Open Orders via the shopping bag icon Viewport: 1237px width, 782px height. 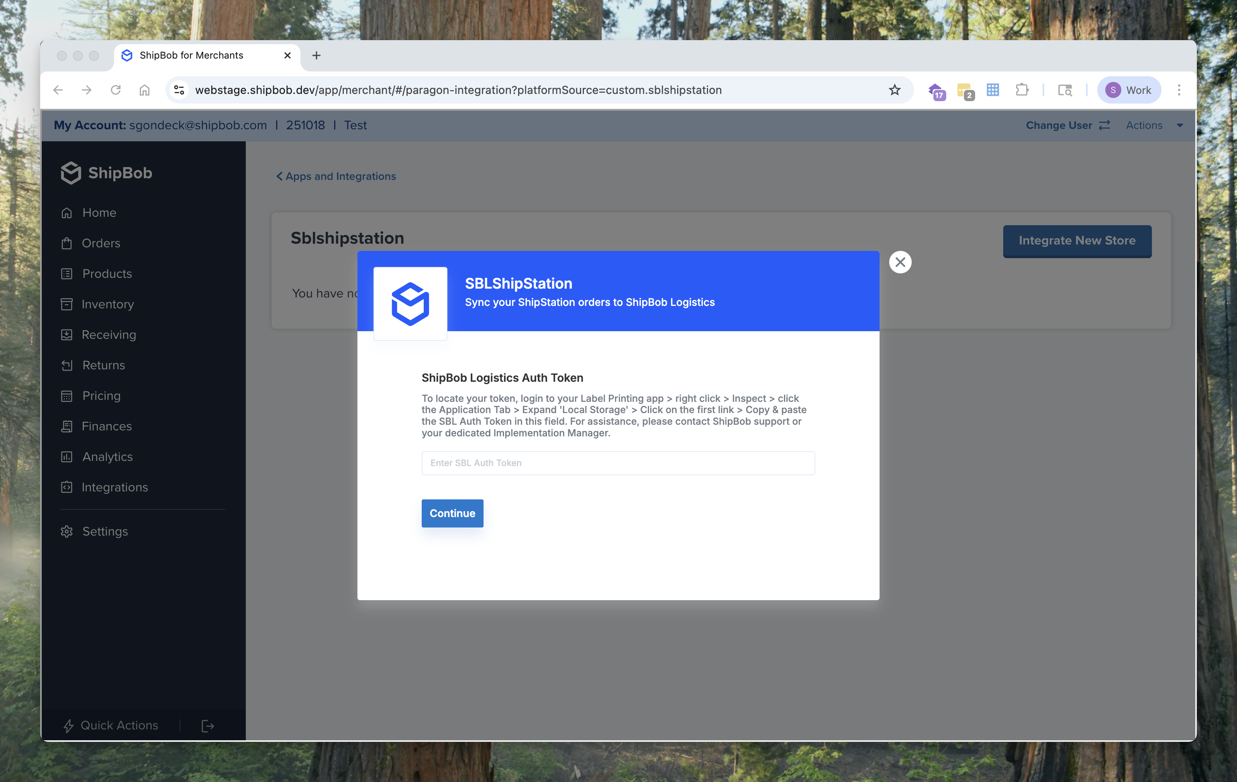click(67, 243)
